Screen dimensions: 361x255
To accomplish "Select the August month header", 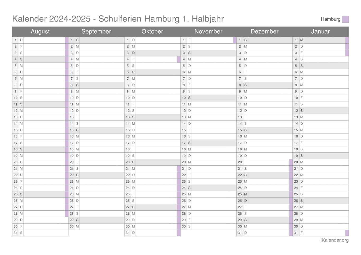I will tap(40, 31).
